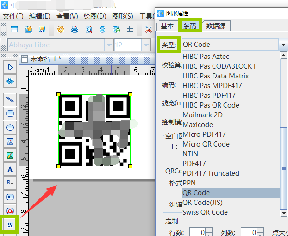Screen dimensions: 288x236
Task: Open the 编辑(E) menu
Action: point(40,16)
